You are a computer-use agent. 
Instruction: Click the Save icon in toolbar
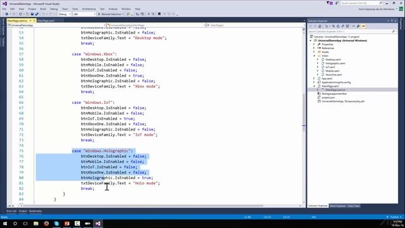pyautogui.click(x=32, y=14)
